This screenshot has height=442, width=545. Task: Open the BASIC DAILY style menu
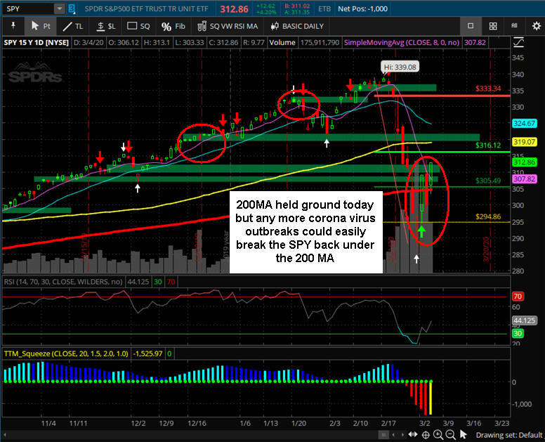pos(297,26)
